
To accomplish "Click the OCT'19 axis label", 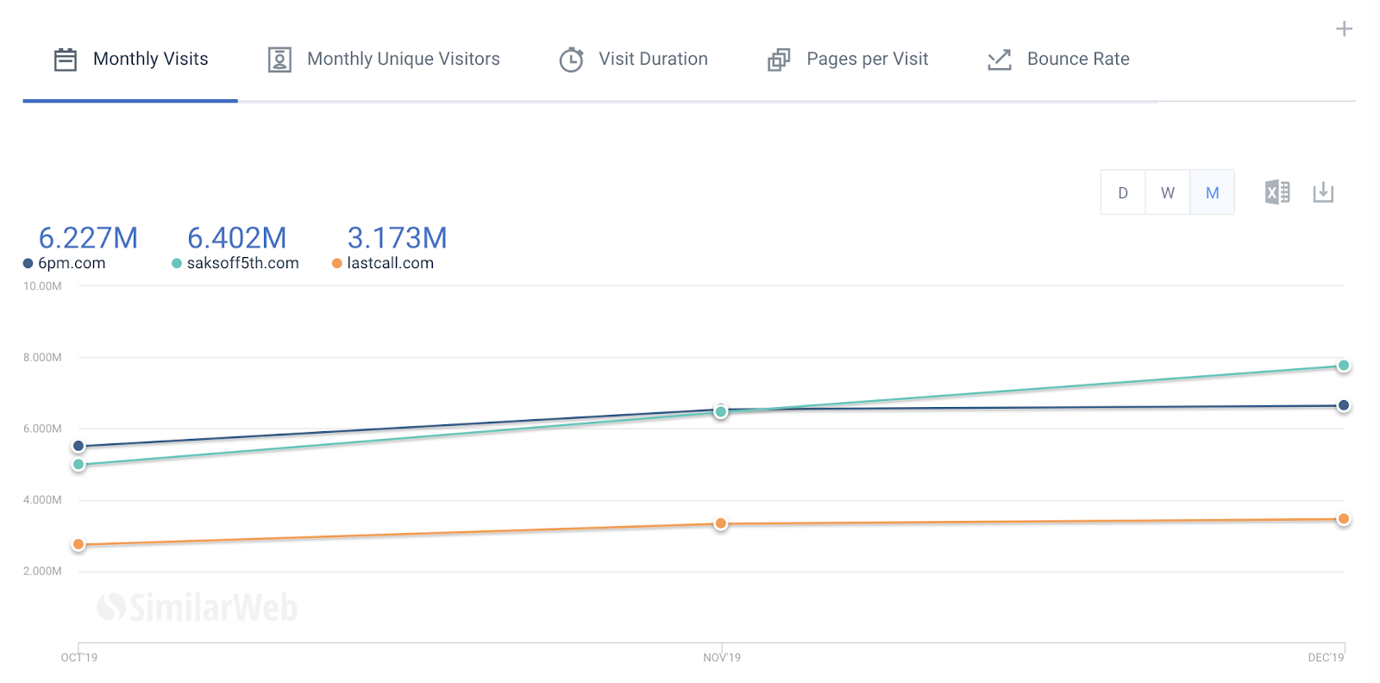I will coord(79,657).
